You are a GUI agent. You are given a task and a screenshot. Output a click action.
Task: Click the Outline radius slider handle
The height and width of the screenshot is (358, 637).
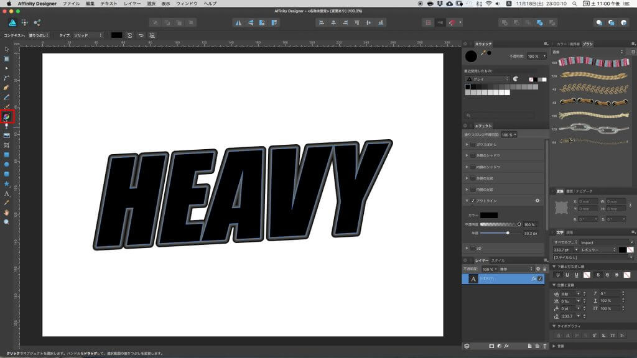(508, 233)
